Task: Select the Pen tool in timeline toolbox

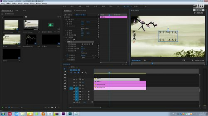Action: [65, 84]
